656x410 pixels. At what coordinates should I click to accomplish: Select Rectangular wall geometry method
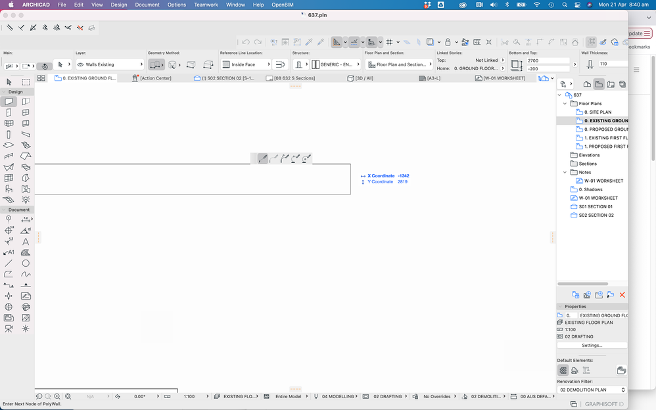tap(191, 64)
